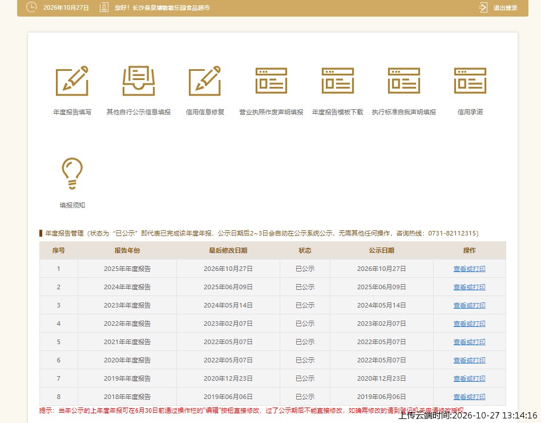Open the 其他自行公示信息填报 inbox icon
This screenshot has width=541, height=423.
138,81
